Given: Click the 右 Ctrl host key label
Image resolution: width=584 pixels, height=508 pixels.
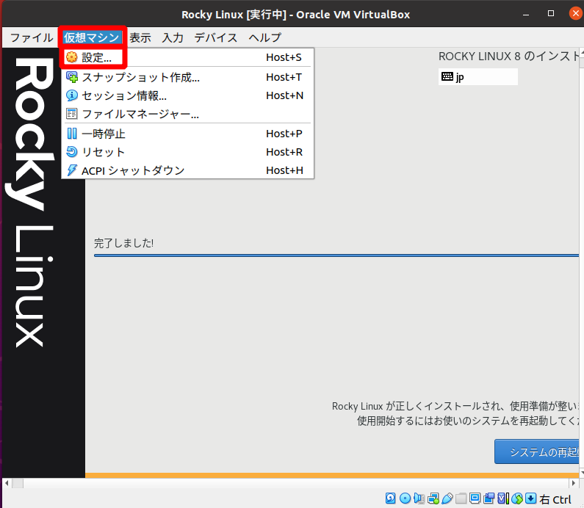Looking at the screenshot, I should tap(555, 499).
